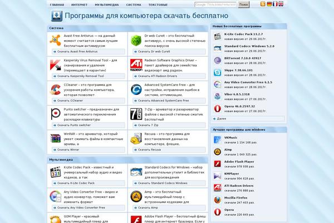Click Скачать Aimp link
Screen dimensions: 334x223
click(x=169, y=207)
